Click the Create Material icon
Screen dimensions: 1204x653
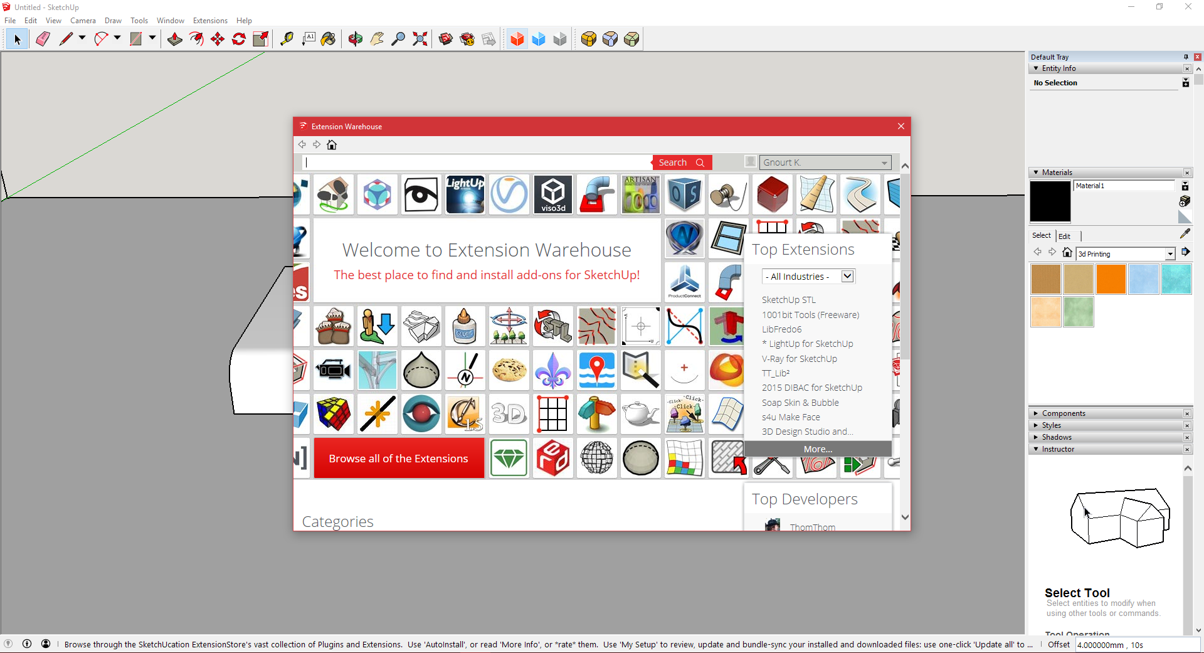[x=1185, y=201]
